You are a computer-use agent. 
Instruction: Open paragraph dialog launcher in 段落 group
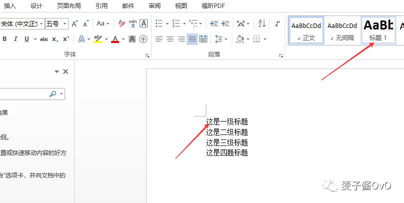[281, 55]
